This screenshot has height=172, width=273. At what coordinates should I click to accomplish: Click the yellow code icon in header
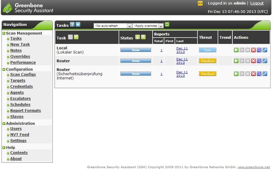[x=200, y=3]
